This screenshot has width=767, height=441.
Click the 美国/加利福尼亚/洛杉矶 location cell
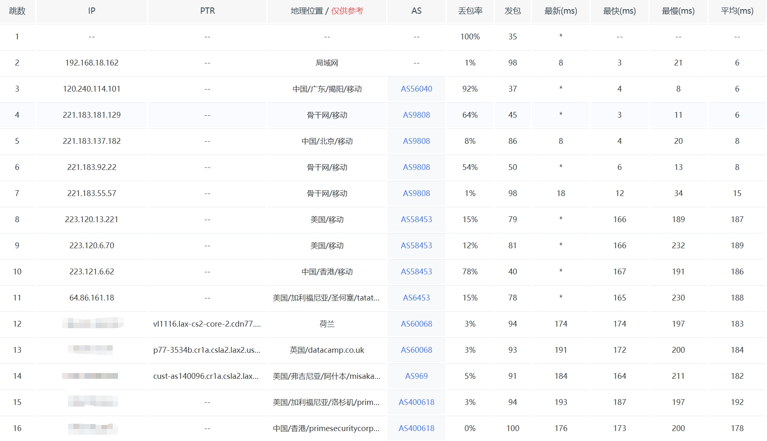click(326, 402)
